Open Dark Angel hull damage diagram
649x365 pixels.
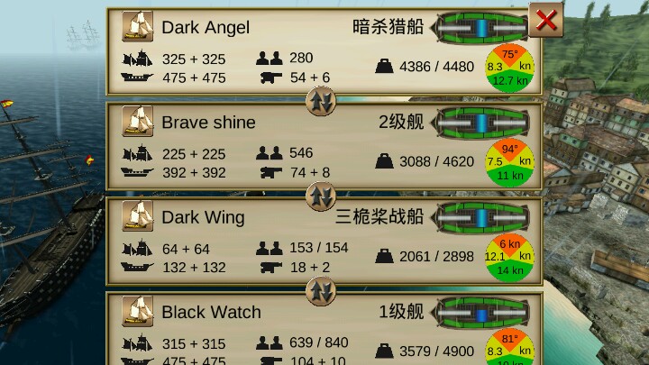point(480,28)
